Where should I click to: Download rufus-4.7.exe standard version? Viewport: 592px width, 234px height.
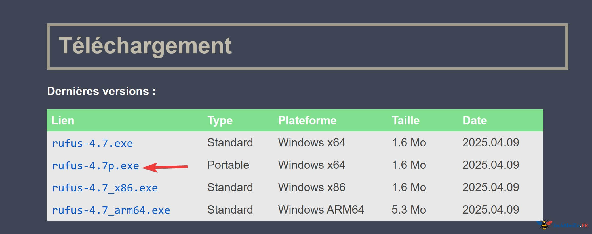(x=92, y=143)
